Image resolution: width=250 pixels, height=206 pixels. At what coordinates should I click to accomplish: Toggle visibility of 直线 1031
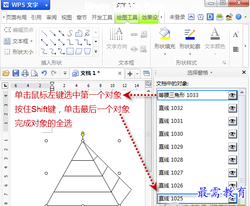click(x=232, y=121)
